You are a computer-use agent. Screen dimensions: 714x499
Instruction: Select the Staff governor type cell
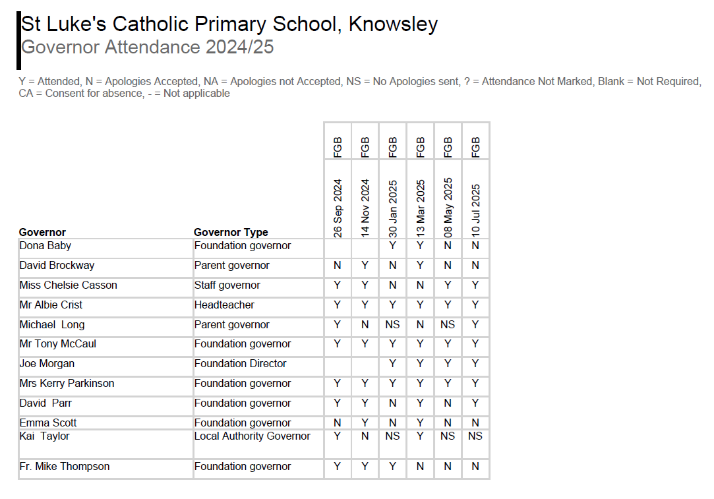227,285
